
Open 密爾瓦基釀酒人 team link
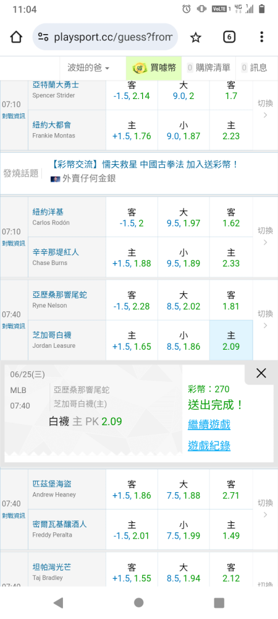coord(59,524)
